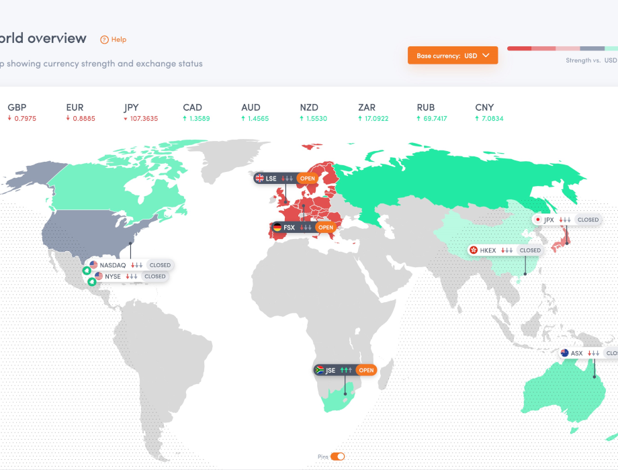This screenshot has width=618, height=470.
Task: Click South Africa on the map
Action: [x=335, y=402]
